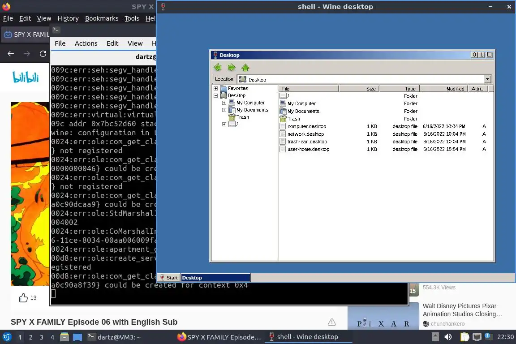Click the green forward arrow in Desktop explorer

pyautogui.click(x=232, y=68)
